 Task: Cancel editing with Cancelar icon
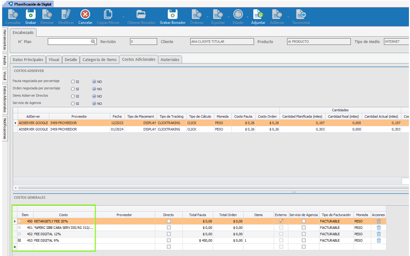click(x=85, y=14)
